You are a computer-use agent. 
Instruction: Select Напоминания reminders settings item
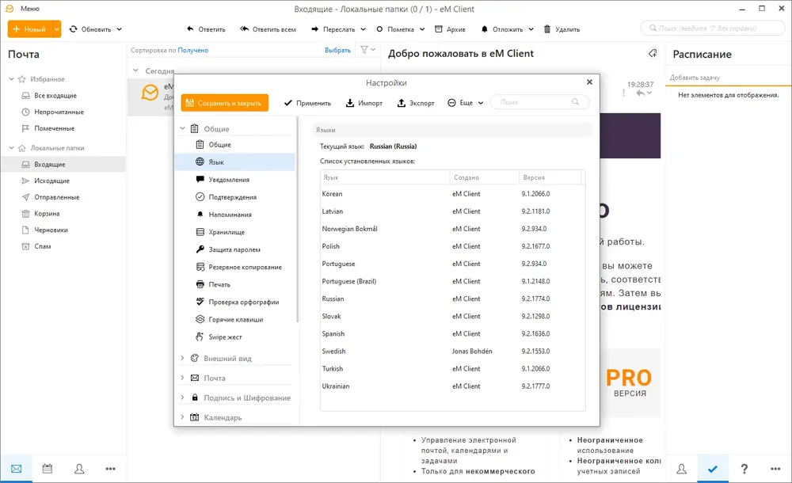[235, 215]
